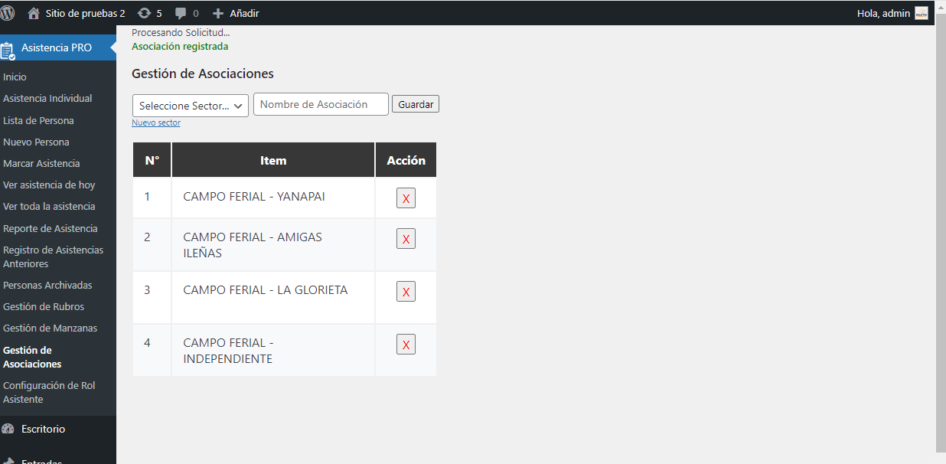The width and height of the screenshot is (946, 464).
Task: Open Ver asistencia de hoy
Action: click(x=47, y=185)
